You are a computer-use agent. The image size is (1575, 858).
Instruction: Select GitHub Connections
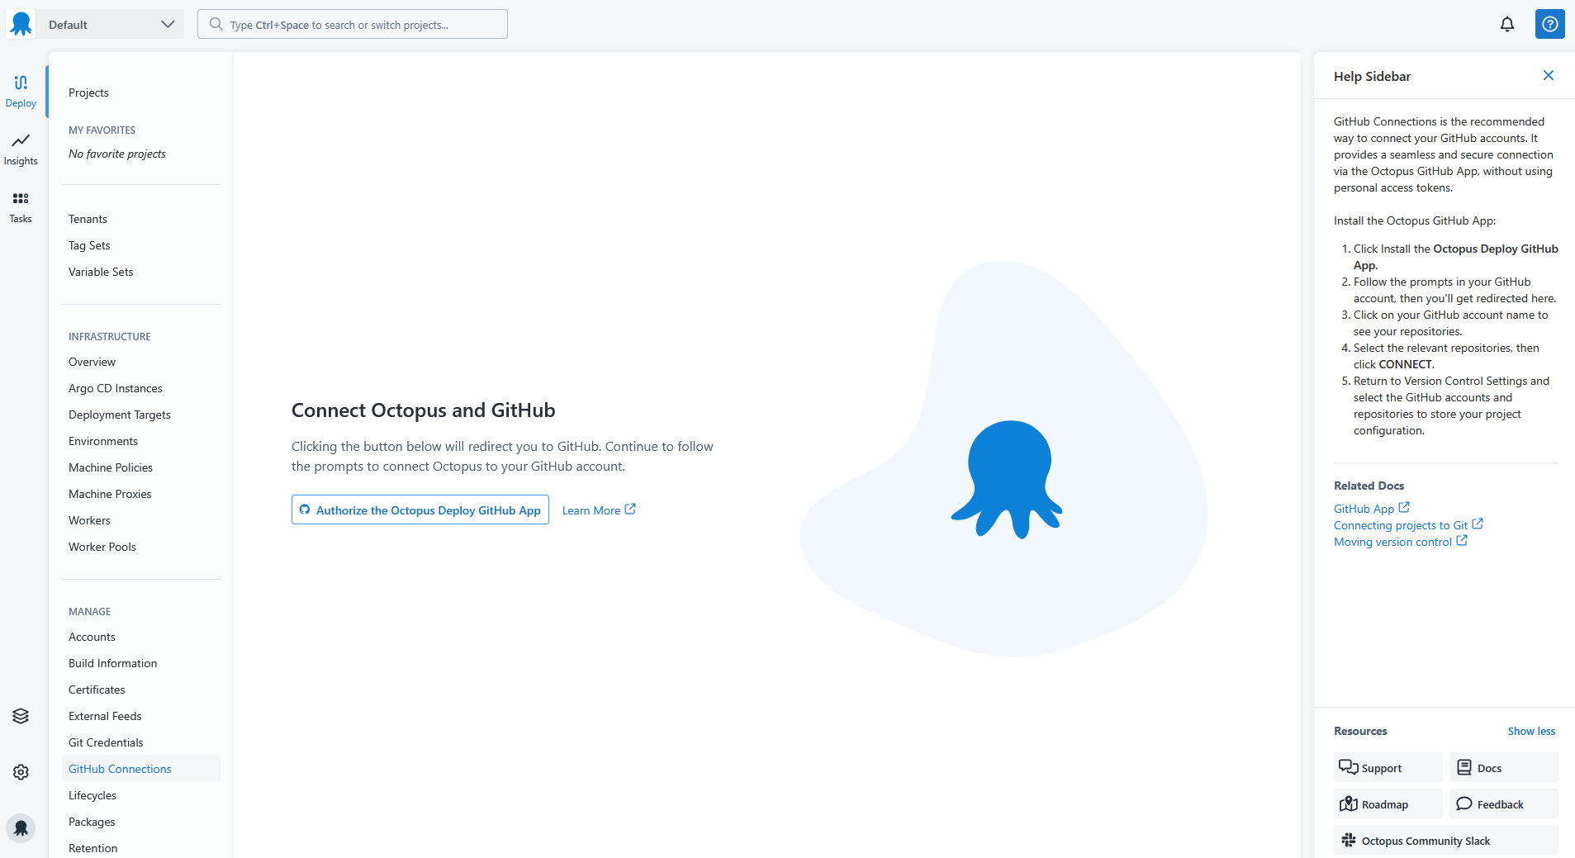tap(141, 768)
